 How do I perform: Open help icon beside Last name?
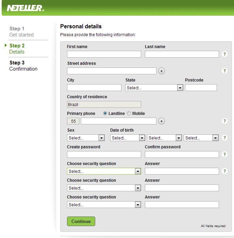point(224,54)
